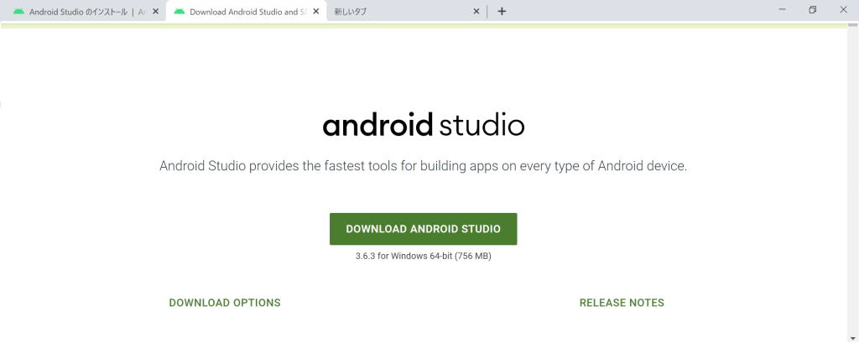Close the Download Android Studio tab
This screenshot has width=859, height=348.
pos(315,12)
